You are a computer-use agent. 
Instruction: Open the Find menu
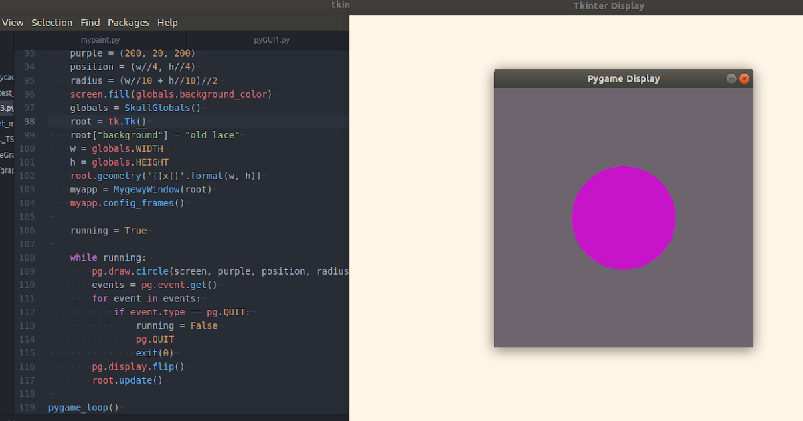coord(90,22)
